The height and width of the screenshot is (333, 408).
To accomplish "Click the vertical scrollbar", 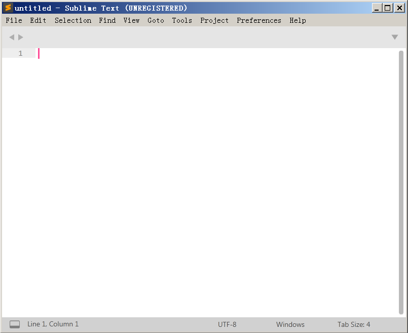I will pos(401,182).
